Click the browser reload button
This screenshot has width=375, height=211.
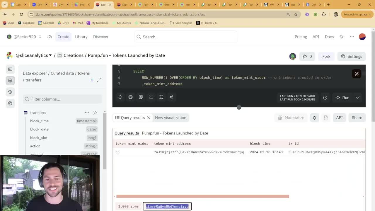(x=21, y=14)
